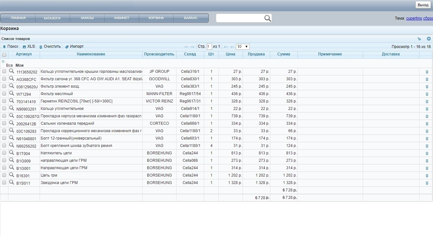Sort by the Наименование column header
Image resolution: width=433 pixels, height=243 pixels.
click(91, 54)
